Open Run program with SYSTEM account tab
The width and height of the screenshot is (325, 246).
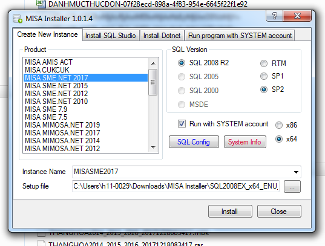pos(240,36)
